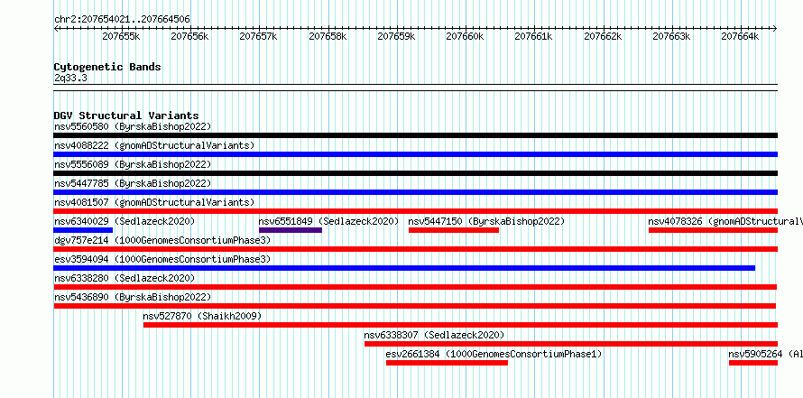Image resolution: width=803 pixels, height=398 pixels.
Task: Click the 207656k ruler position
Action: tap(189, 36)
